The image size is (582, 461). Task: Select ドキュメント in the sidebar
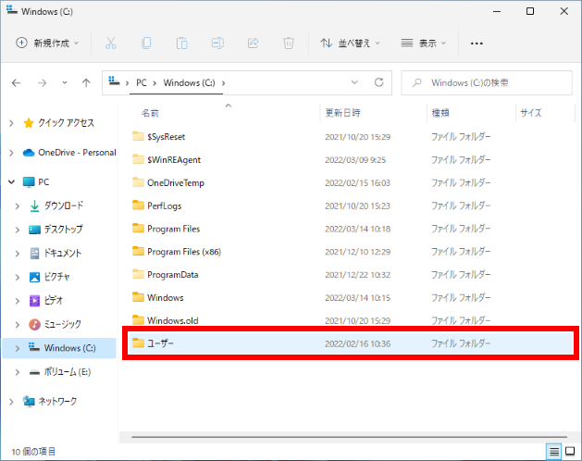pos(63,254)
